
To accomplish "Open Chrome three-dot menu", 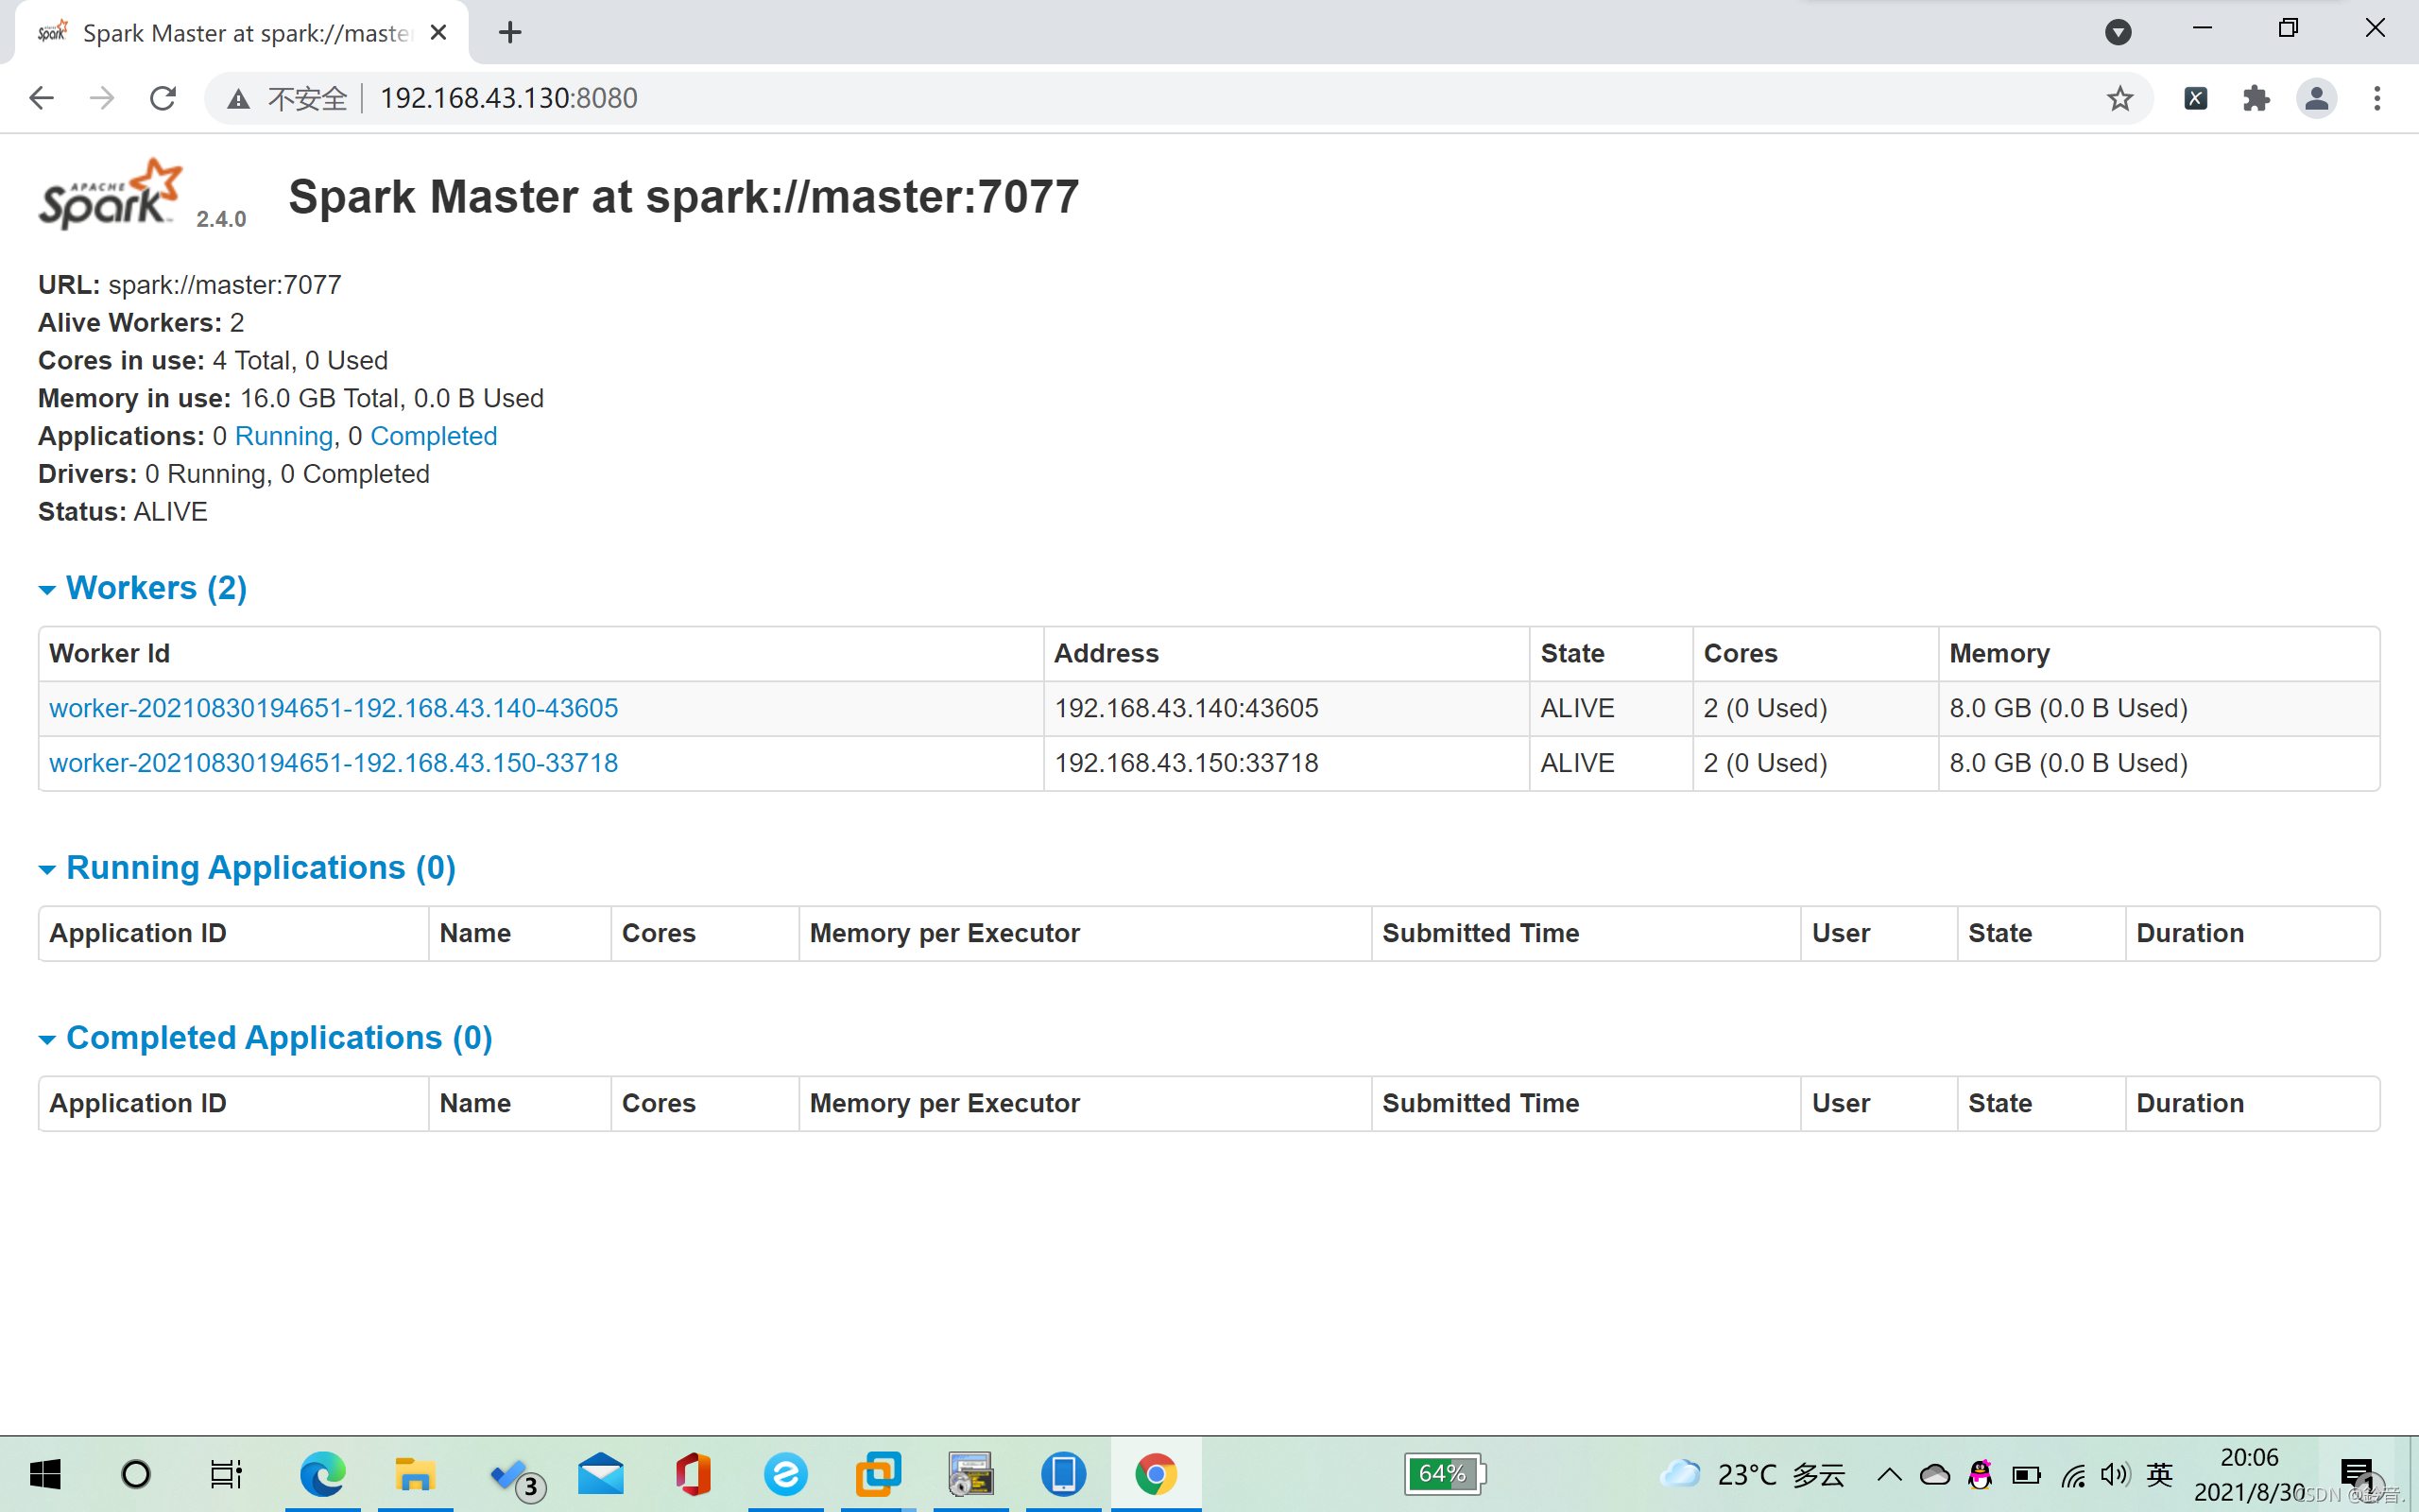I will (x=2377, y=98).
